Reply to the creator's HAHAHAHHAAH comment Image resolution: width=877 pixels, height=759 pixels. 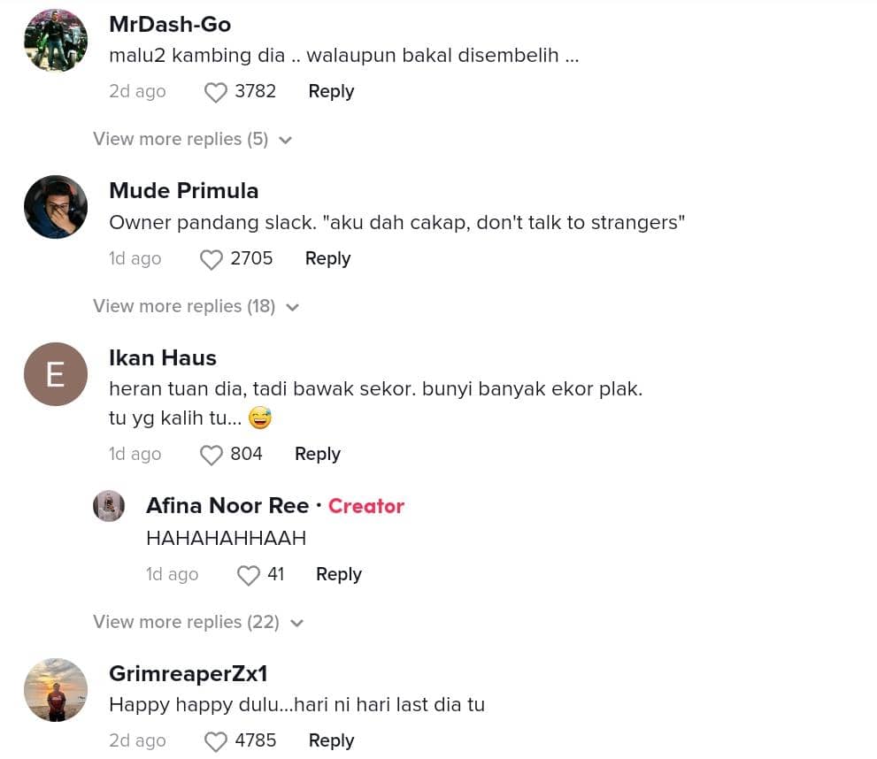tap(338, 575)
